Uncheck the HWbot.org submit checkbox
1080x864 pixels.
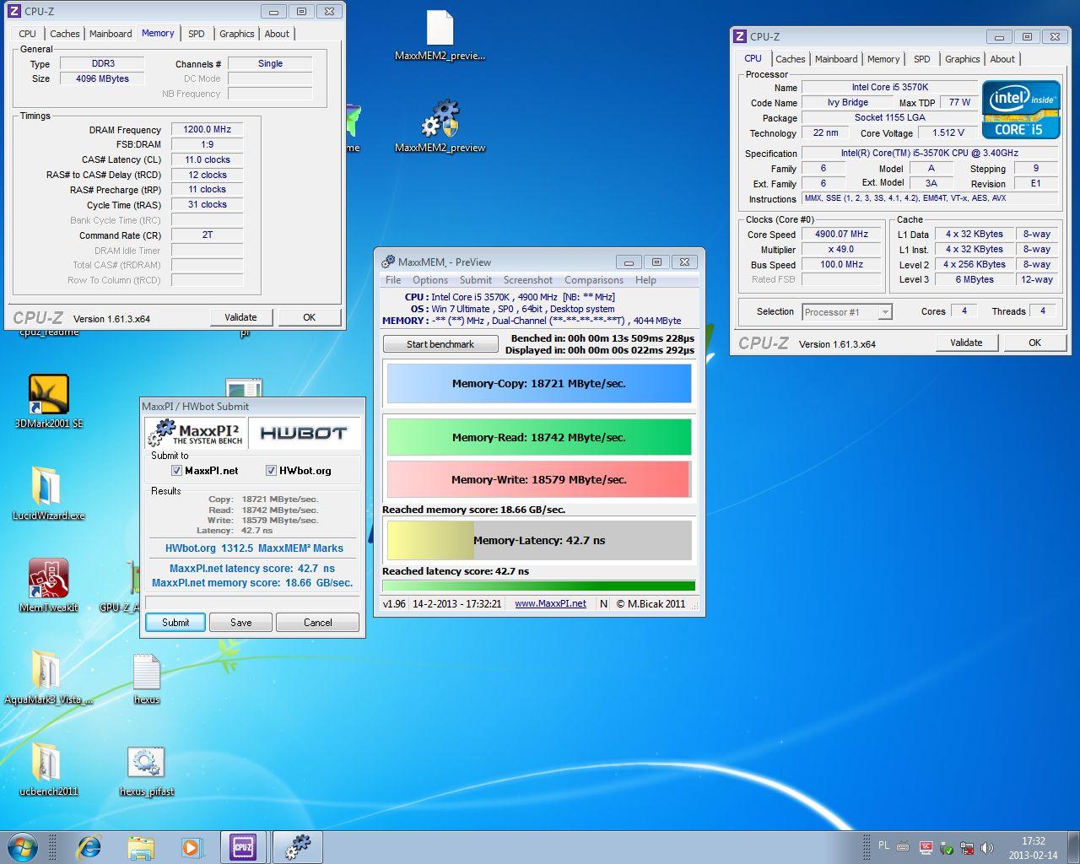point(271,471)
